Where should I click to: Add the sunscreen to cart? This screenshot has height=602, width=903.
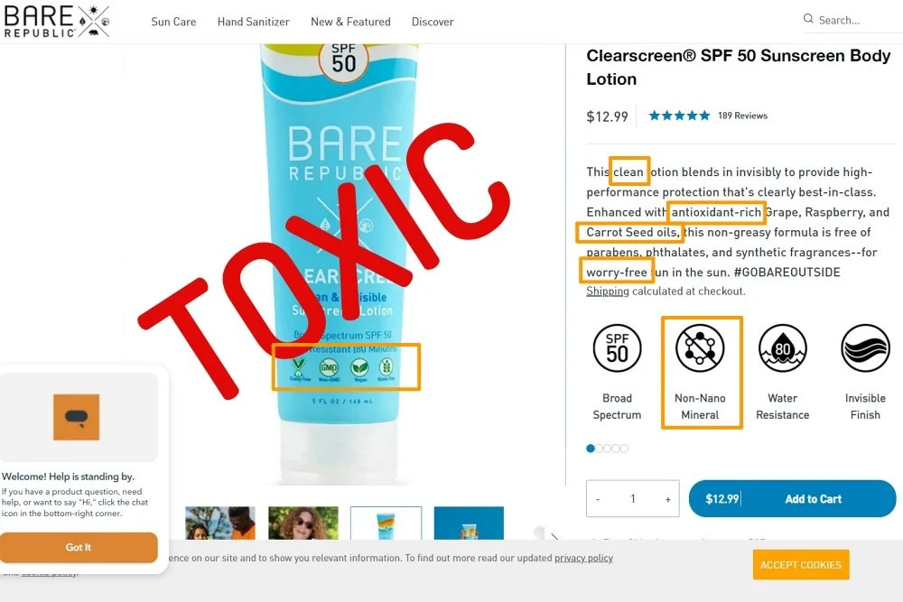click(793, 498)
